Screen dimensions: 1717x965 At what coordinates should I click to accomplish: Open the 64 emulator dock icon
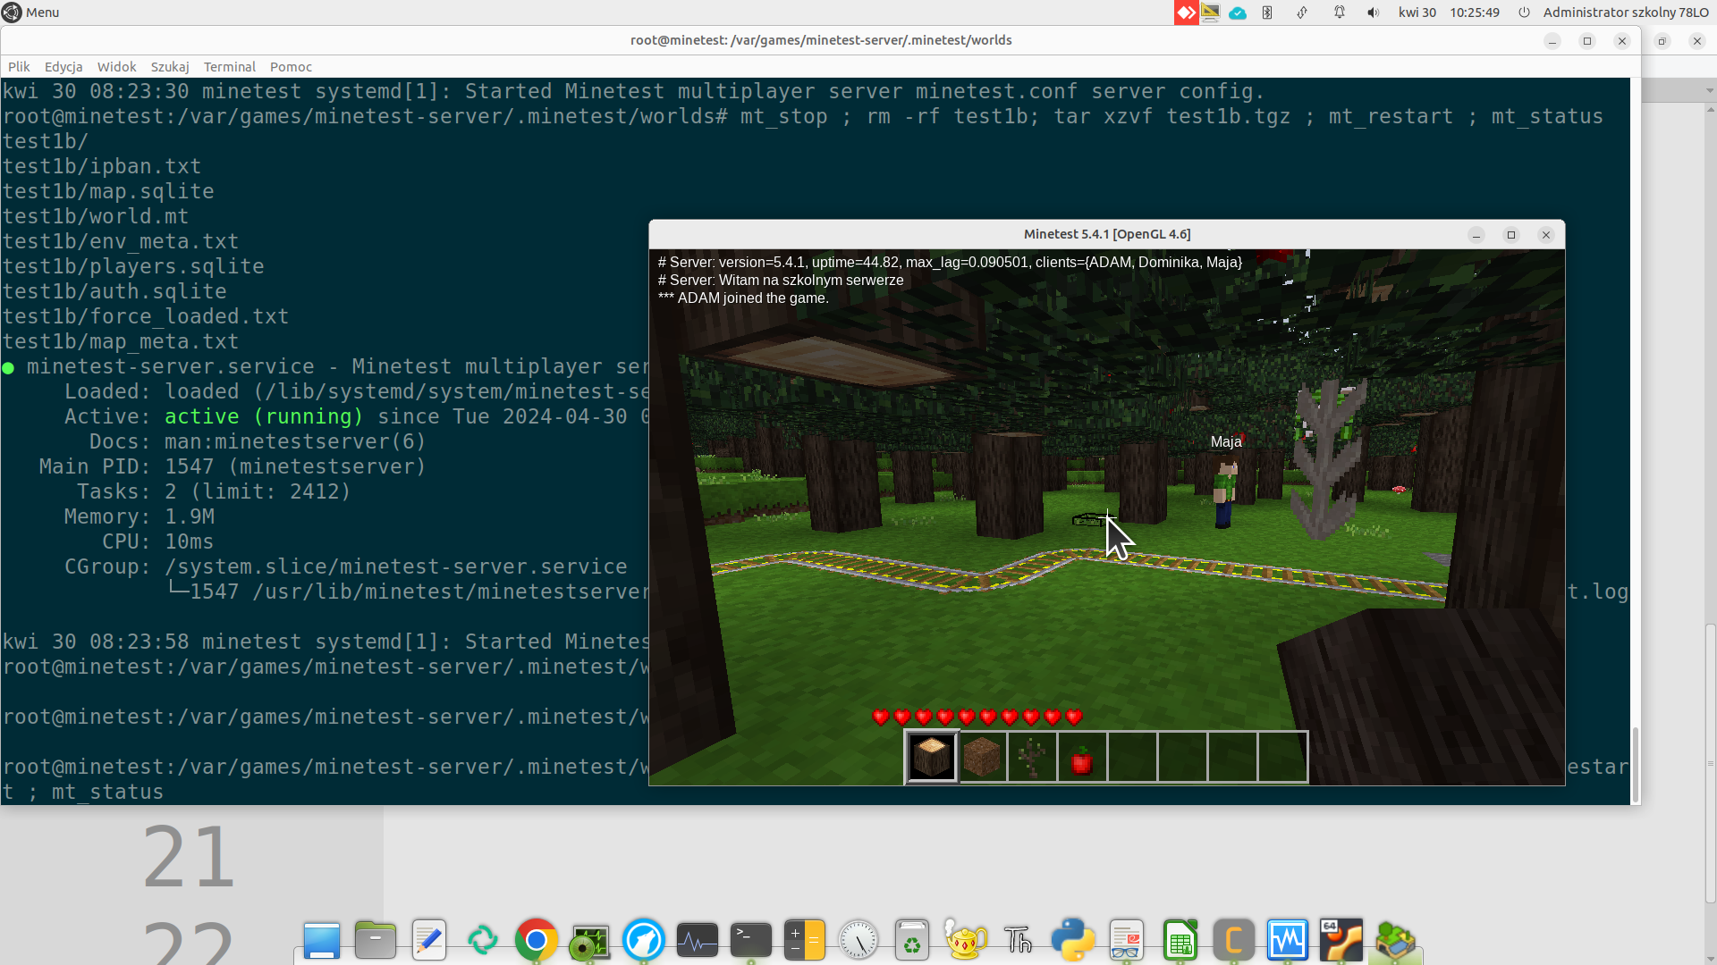(x=1341, y=940)
